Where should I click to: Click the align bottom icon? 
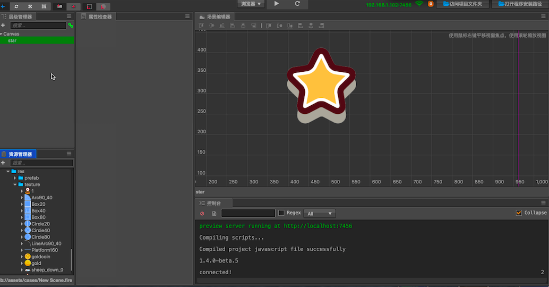tap(222, 26)
